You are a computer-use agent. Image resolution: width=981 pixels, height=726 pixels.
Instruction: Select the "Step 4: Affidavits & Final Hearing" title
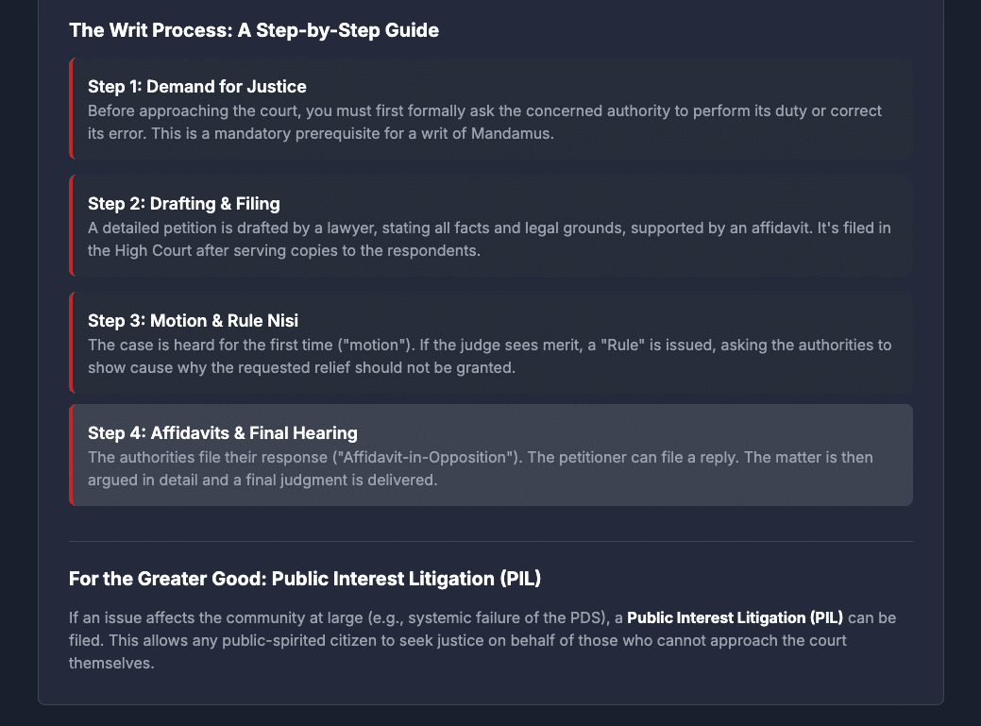pos(222,433)
